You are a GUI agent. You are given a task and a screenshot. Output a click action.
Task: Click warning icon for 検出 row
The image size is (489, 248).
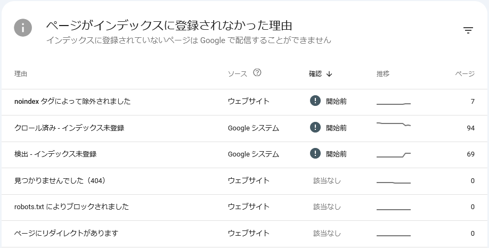click(x=315, y=154)
